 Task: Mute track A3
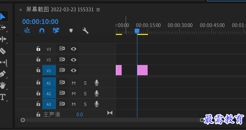click(x=73, y=104)
